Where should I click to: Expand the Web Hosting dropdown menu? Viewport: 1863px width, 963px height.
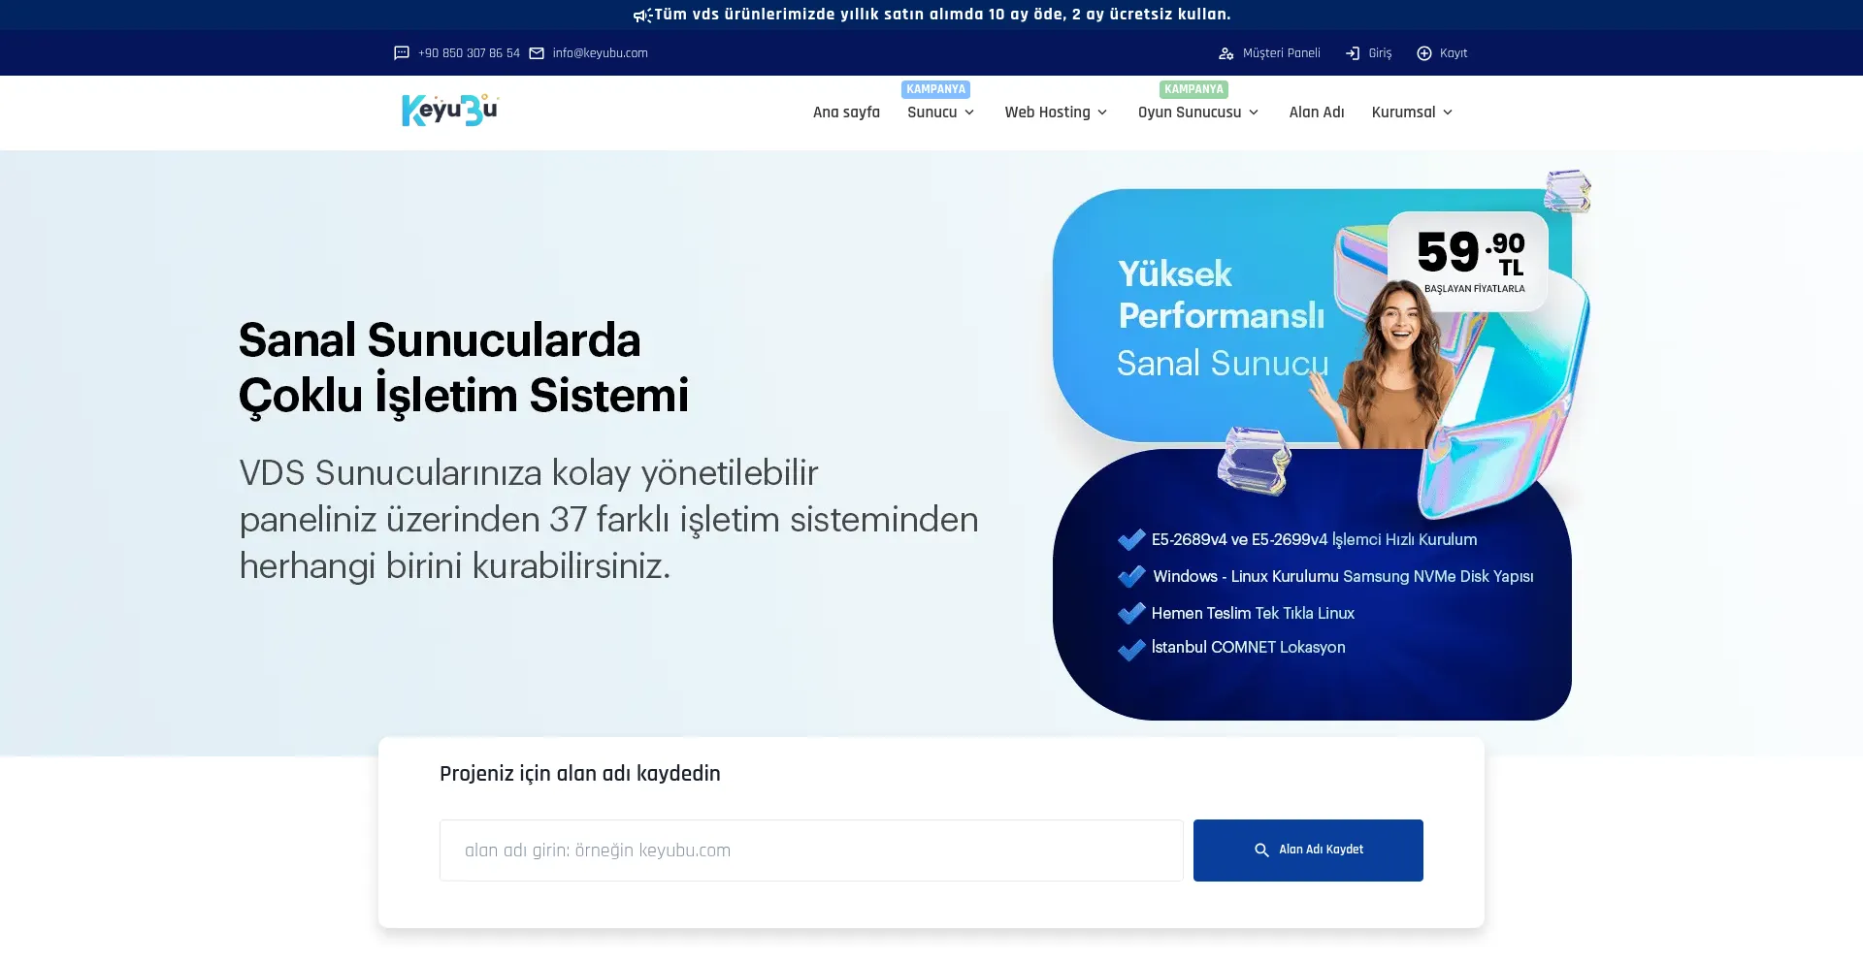[1056, 112]
